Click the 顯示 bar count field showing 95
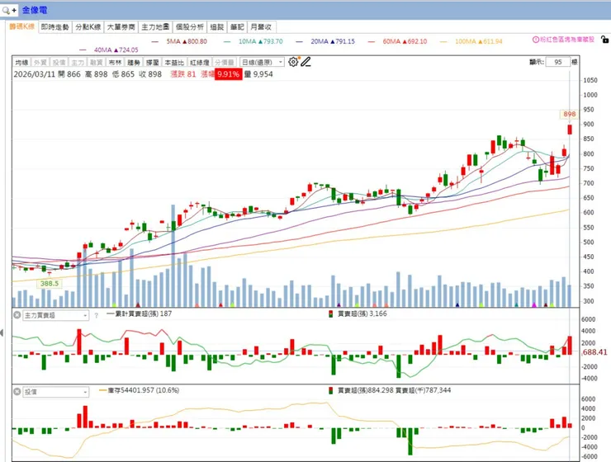This screenshot has width=611, height=462. 557,62
